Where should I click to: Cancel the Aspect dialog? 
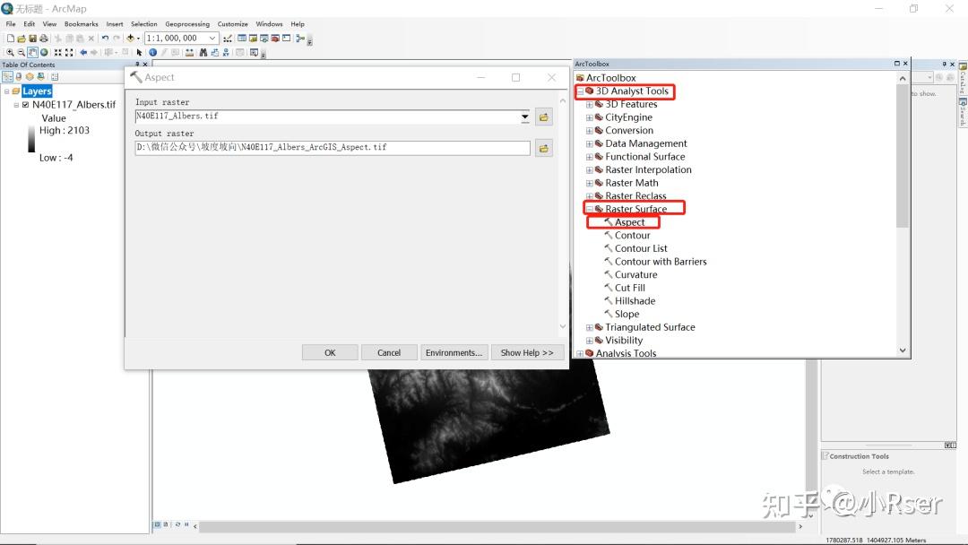point(389,352)
